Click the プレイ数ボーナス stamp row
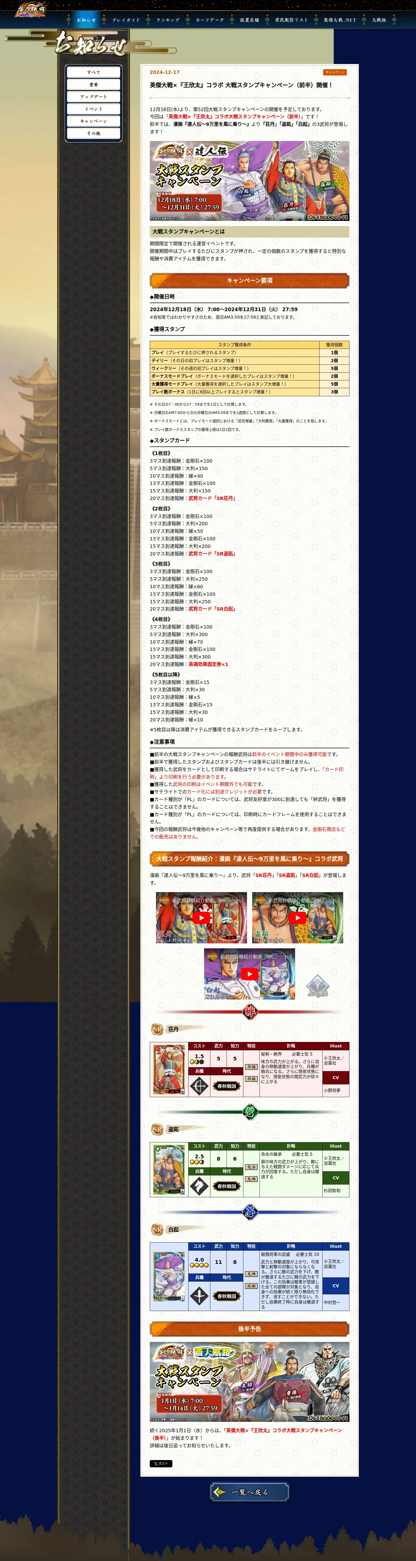 [250, 392]
